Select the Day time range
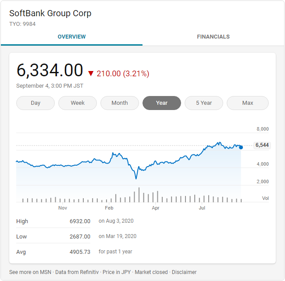Viewport: 285px width, 281px height. [36, 103]
